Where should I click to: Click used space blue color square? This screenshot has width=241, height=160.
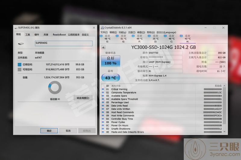click(x=20, y=65)
